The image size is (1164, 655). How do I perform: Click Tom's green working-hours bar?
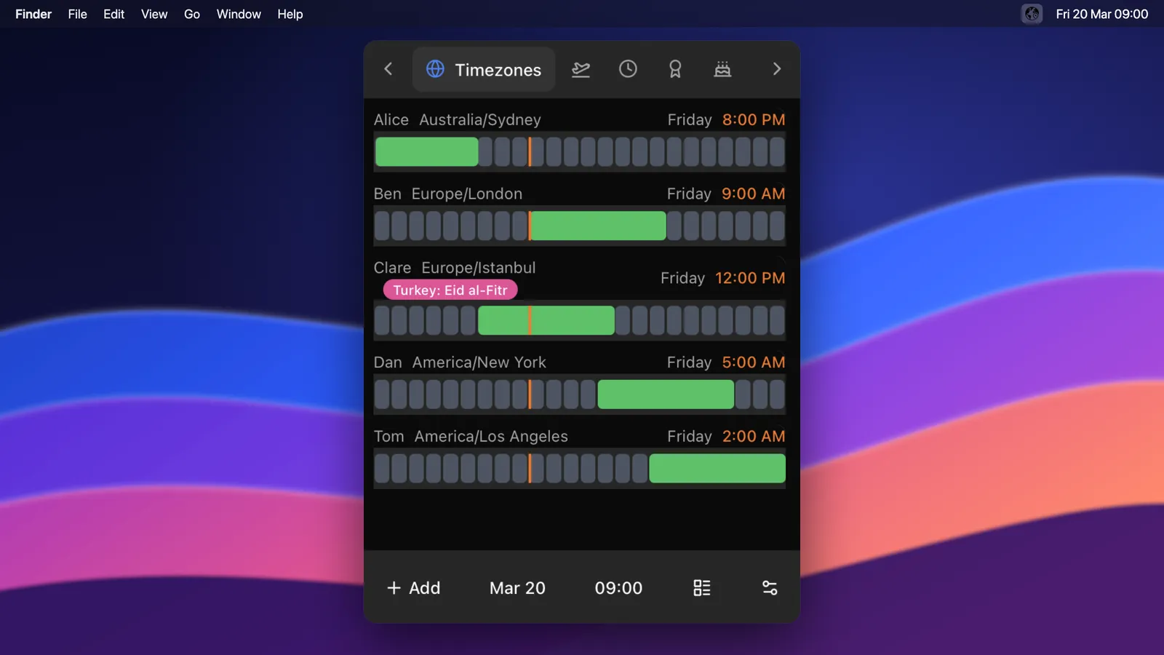717,469
